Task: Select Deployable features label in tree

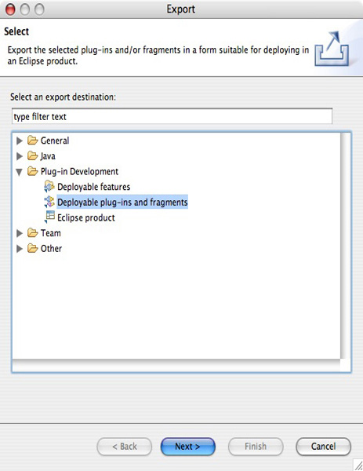Action: click(x=93, y=187)
